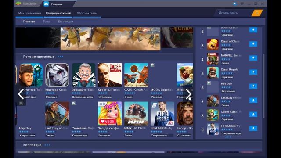This screenshot has height=158, width=281.
Task: Open the account icon in title bar
Action: click(x=235, y=4)
